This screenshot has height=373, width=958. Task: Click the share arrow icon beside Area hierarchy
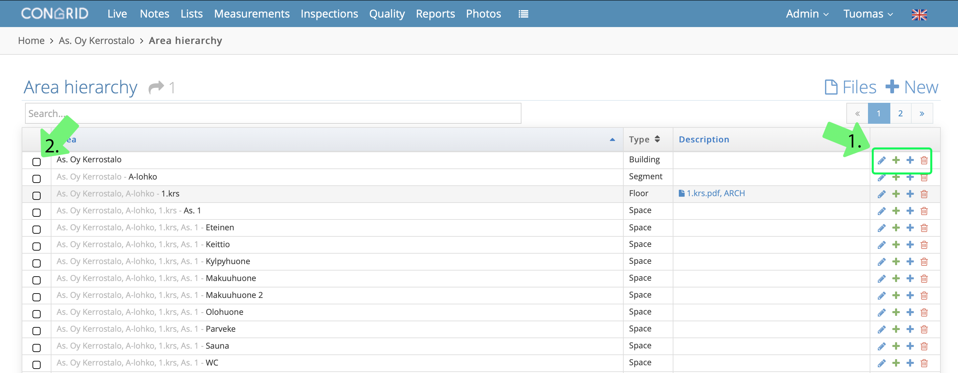(x=156, y=87)
